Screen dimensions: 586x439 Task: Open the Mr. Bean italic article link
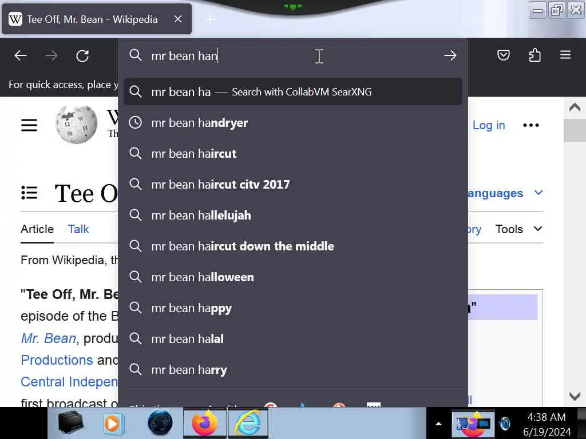(48, 338)
